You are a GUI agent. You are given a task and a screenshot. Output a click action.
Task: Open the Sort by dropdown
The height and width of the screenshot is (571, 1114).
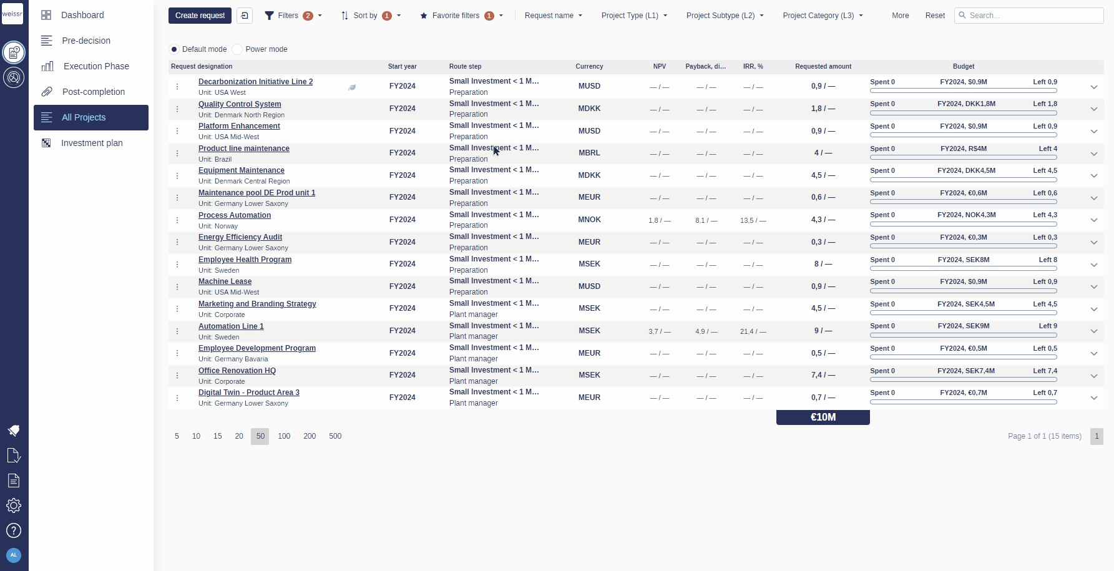pyautogui.click(x=371, y=16)
